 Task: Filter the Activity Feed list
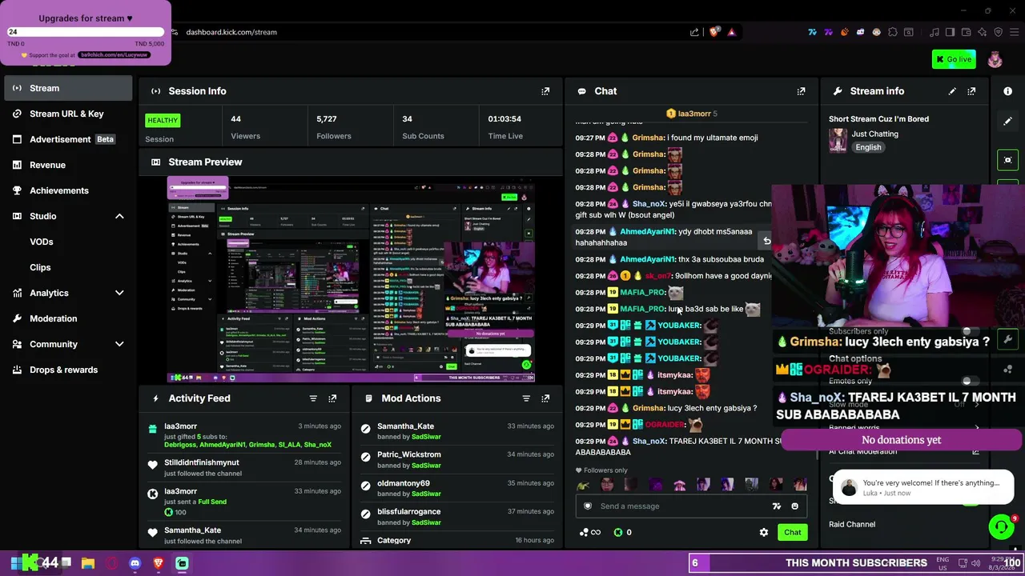pyautogui.click(x=313, y=398)
